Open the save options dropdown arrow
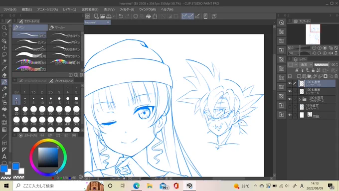This screenshot has height=191, width=339. (x=114, y=16)
